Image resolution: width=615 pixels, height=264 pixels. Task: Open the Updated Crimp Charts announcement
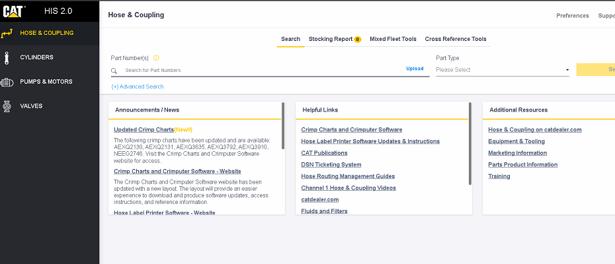[143, 129]
